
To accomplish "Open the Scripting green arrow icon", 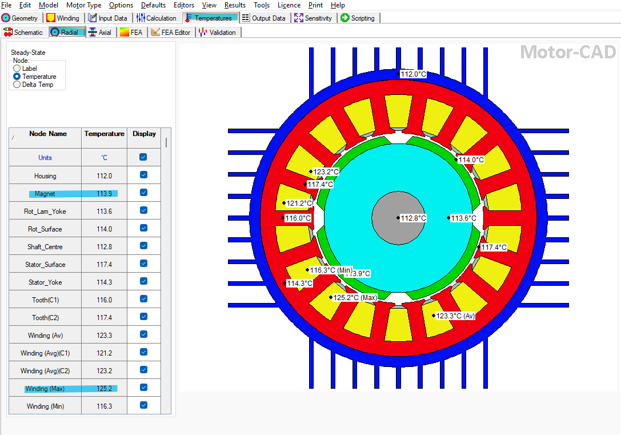I will point(345,18).
